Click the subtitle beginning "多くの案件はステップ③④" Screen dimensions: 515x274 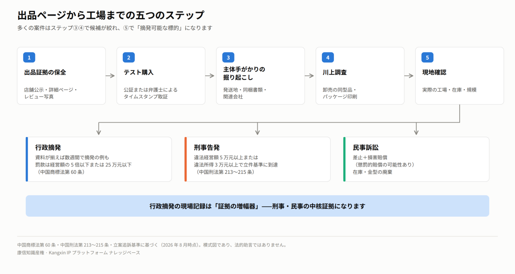tap(115, 28)
